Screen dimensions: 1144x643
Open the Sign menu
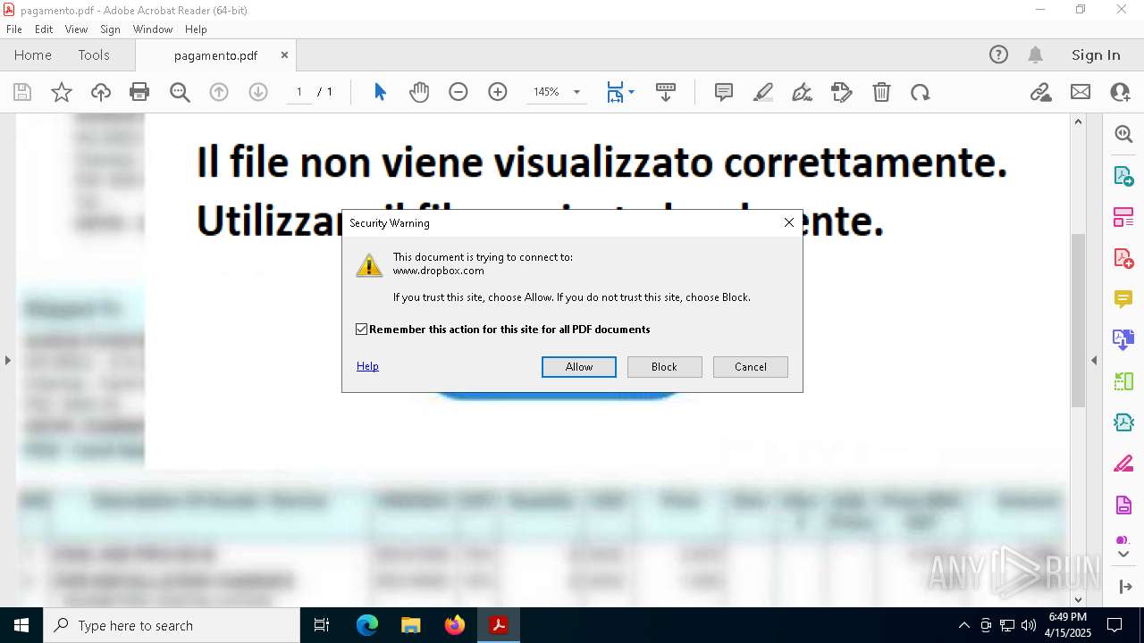click(x=110, y=29)
